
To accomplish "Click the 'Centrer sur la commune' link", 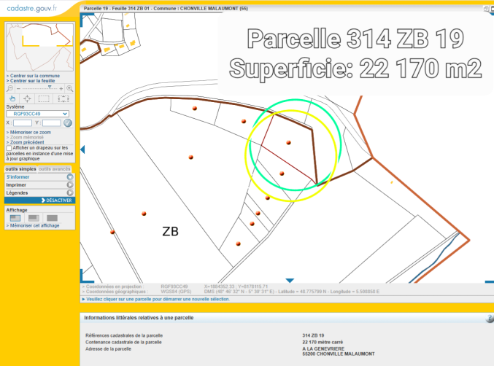I will coord(34,76).
